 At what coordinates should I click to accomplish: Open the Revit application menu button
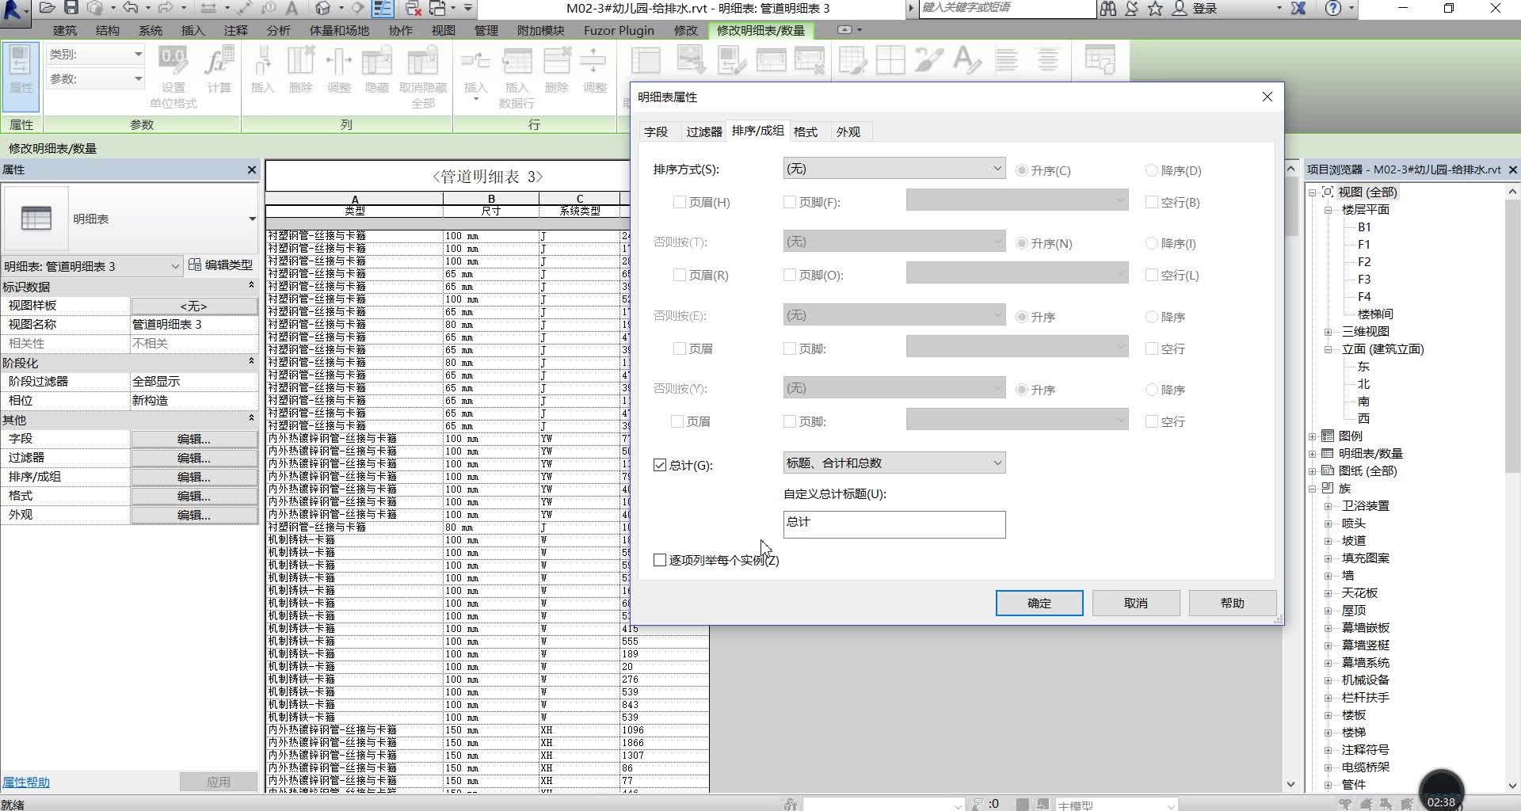pyautogui.click(x=14, y=10)
